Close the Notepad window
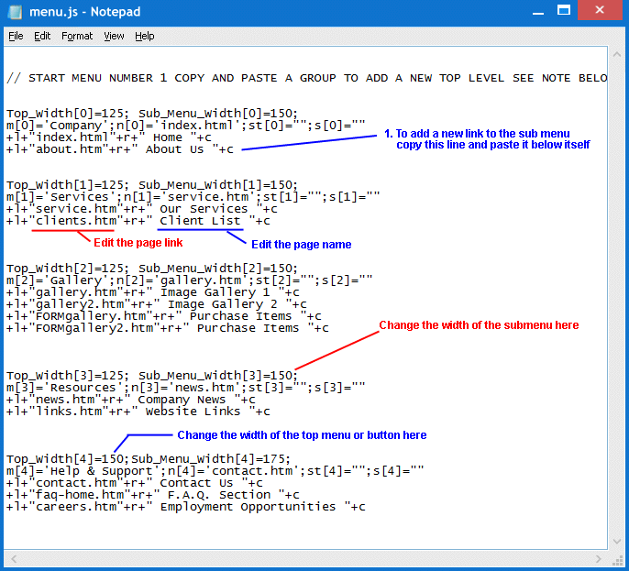Screen dimensions: 629x571 coord(603,11)
